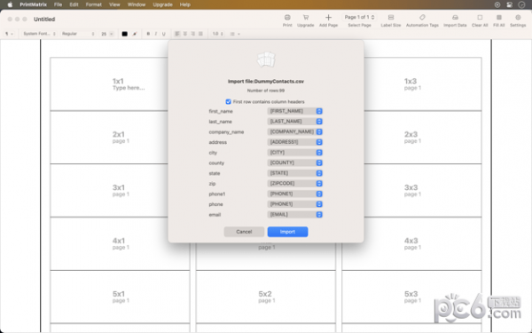Open the Help menu
532x333 pixels.
185,4
